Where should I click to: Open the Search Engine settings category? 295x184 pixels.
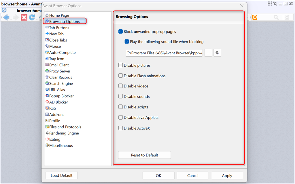pyautogui.click(x=59, y=84)
